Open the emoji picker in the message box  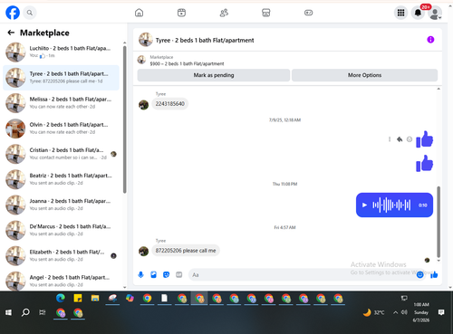(419, 274)
